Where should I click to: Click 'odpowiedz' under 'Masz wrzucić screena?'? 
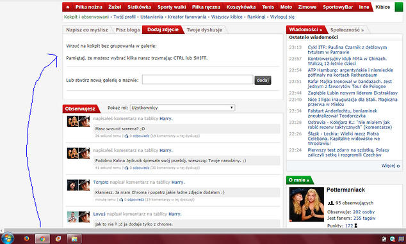pyautogui.click(x=141, y=136)
